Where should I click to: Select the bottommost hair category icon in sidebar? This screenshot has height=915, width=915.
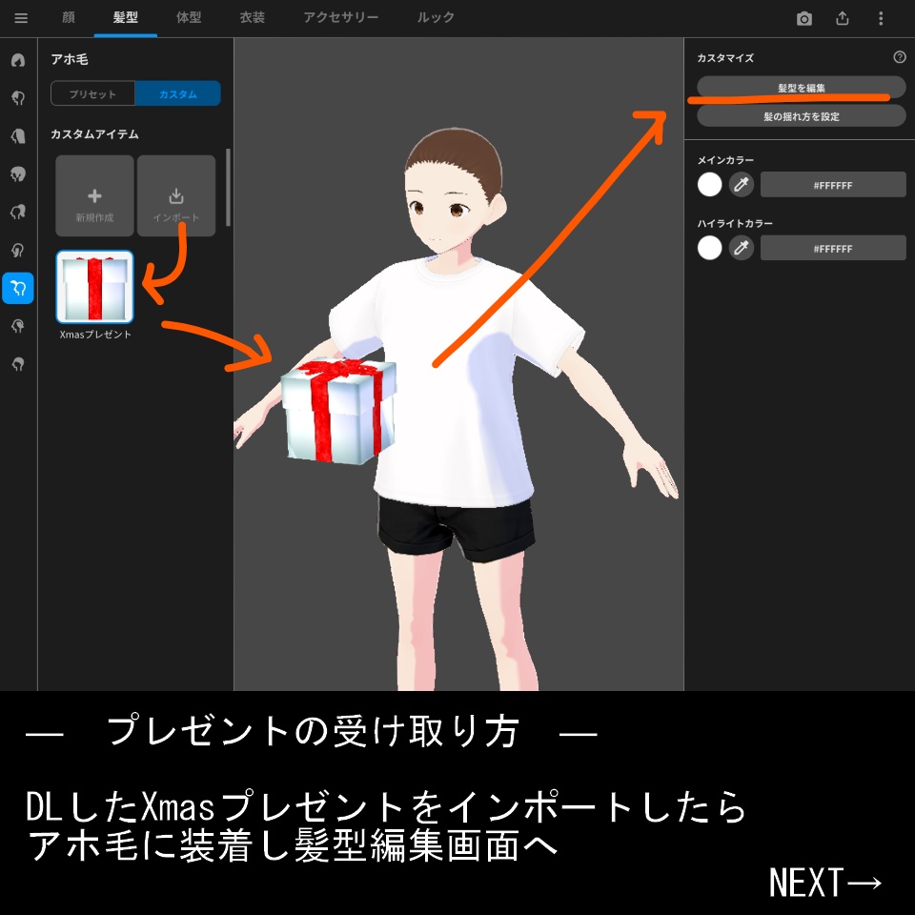point(17,365)
